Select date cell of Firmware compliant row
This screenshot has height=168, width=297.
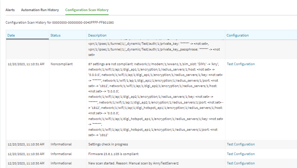coord(26,154)
